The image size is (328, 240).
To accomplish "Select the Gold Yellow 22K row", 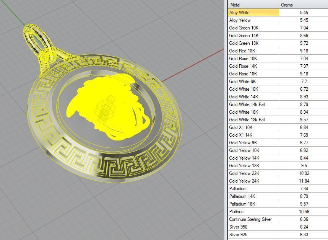I will (278, 173).
